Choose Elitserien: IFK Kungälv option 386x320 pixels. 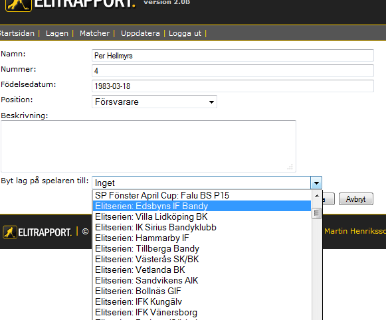pyautogui.click(x=202, y=301)
